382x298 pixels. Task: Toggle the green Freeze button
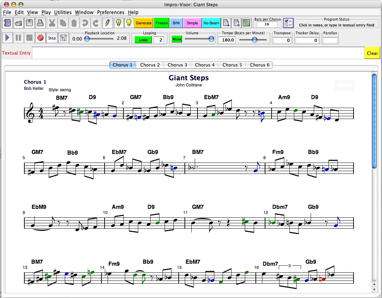[x=162, y=23]
